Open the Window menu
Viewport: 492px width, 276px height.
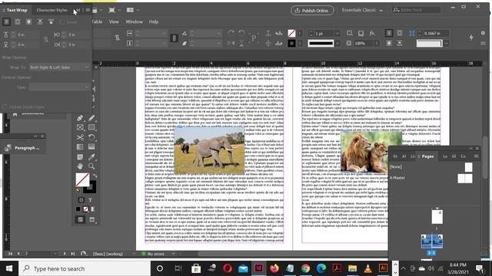pos(134,21)
